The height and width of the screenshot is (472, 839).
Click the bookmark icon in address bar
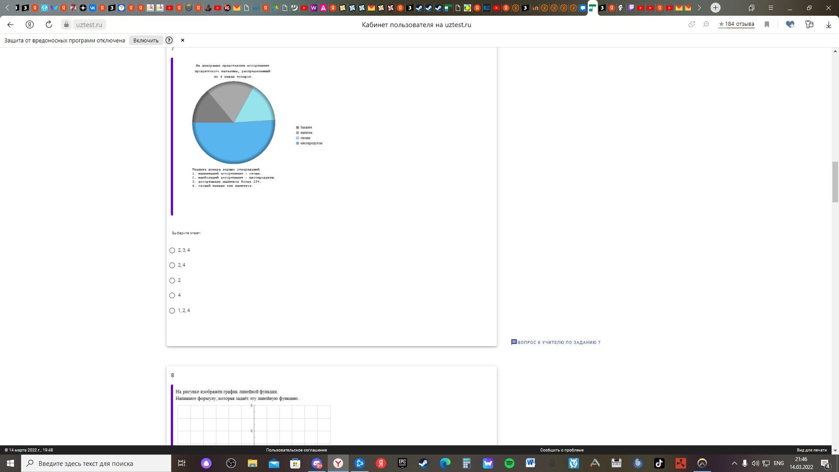pos(766,24)
